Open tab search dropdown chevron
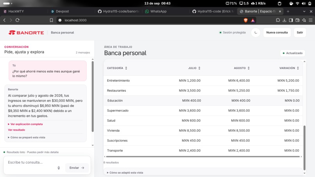 click(304, 11)
